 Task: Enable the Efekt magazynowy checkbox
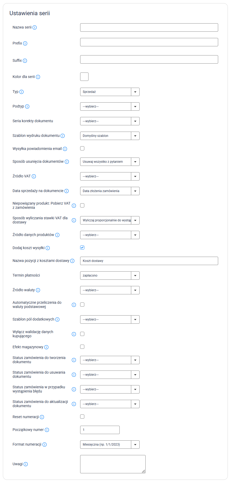click(82, 347)
